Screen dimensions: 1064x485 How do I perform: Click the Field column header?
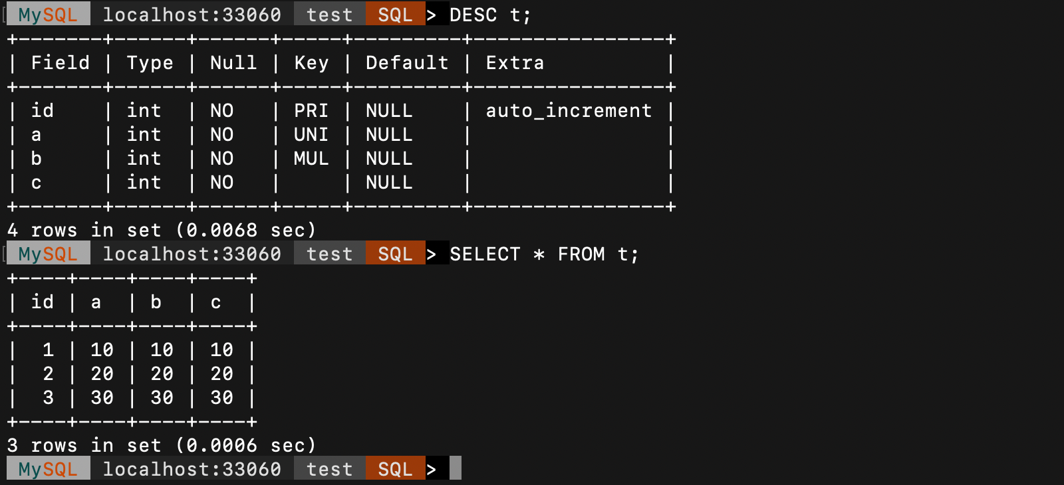[x=60, y=62]
